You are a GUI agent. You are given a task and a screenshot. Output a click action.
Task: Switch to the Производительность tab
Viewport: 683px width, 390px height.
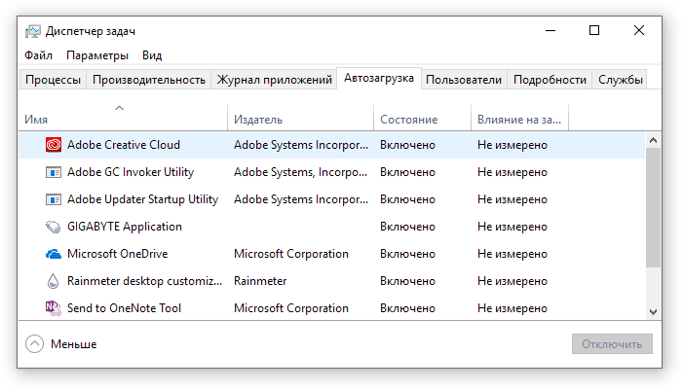coord(149,80)
